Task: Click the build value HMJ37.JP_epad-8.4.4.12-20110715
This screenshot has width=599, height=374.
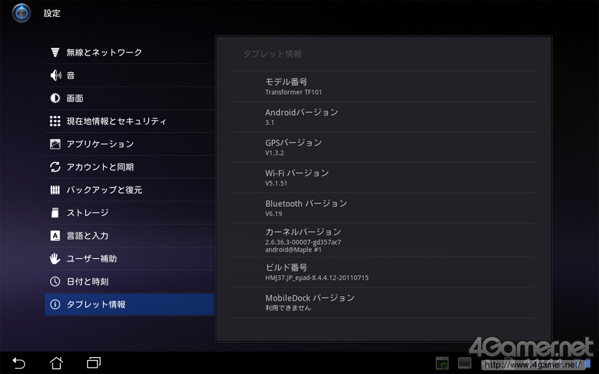Action: pyautogui.click(x=316, y=278)
